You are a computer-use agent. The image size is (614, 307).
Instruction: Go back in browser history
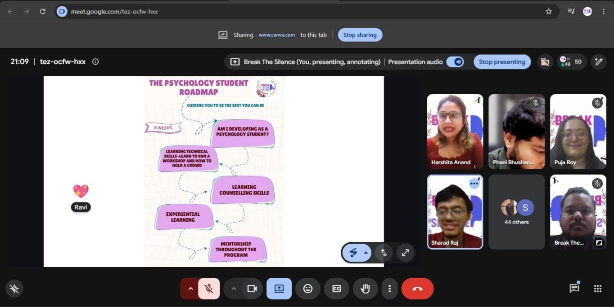coord(10,12)
